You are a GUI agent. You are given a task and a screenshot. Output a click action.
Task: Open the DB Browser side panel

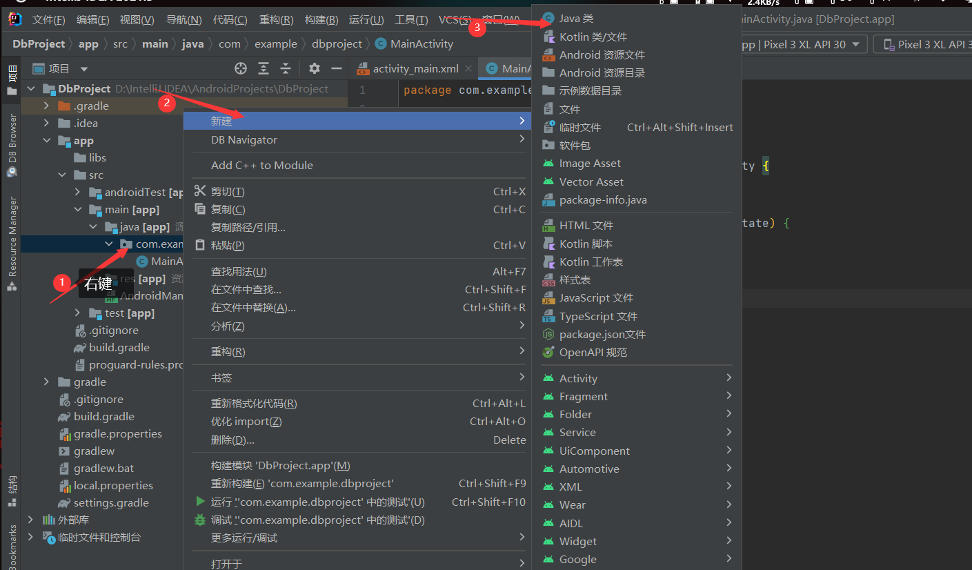click(x=12, y=146)
